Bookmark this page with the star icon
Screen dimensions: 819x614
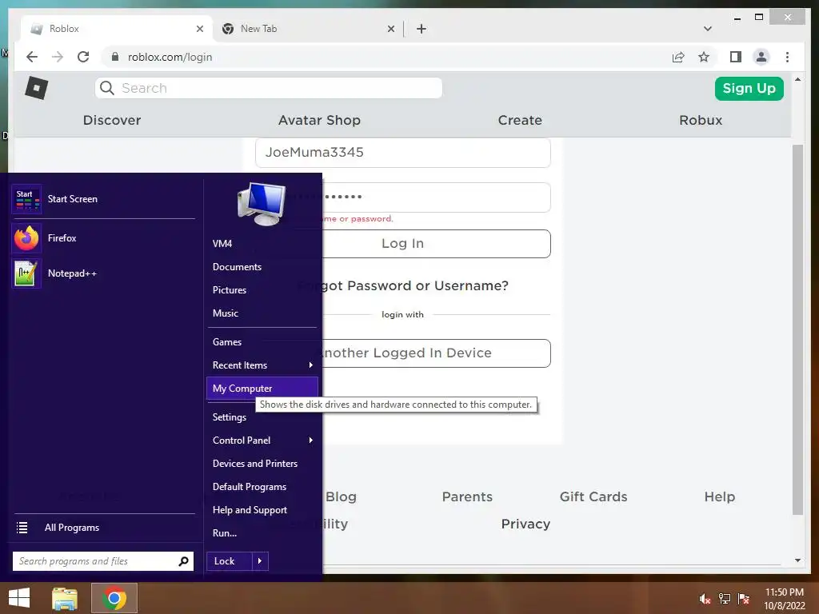(x=704, y=57)
